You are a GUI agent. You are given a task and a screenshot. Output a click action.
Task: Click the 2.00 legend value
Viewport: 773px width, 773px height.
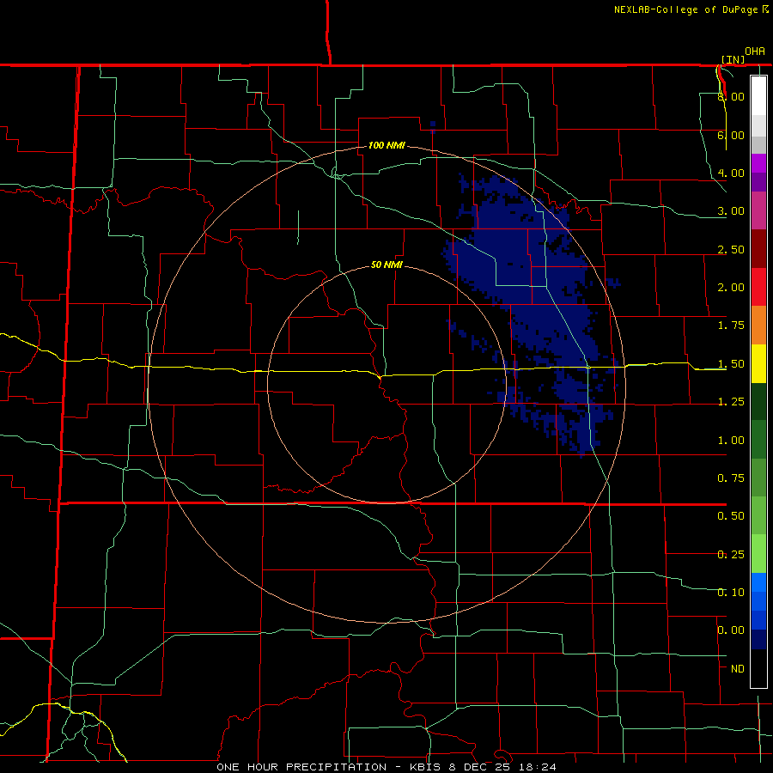[x=731, y=288]
